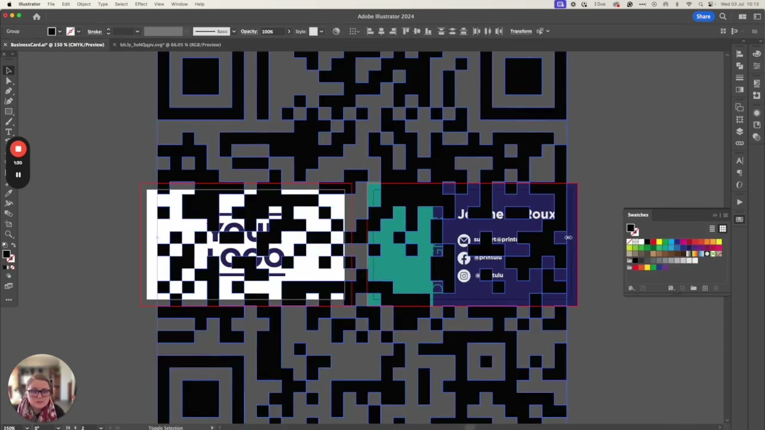Image resolution: width=765 pixels, height=430 pixels.
Task: Expand the stroke weight dropdown
Action: tap(137, 32)
